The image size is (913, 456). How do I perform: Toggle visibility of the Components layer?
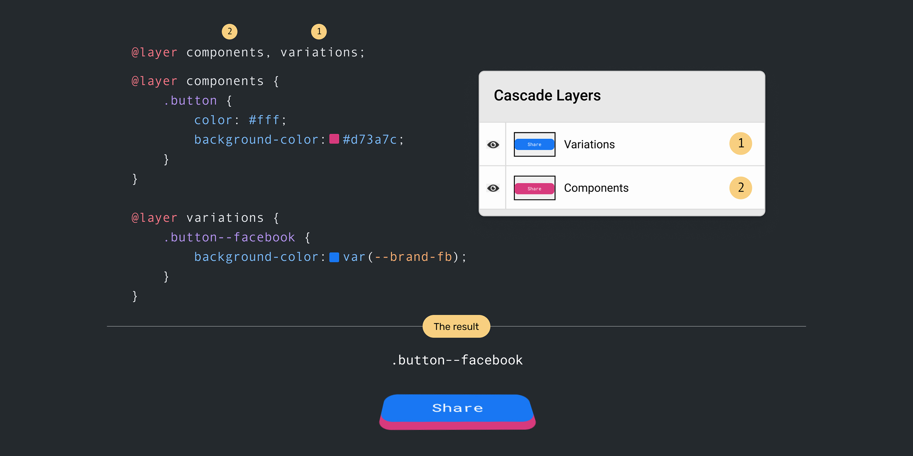pyautogui.click(x=493, y=188)
